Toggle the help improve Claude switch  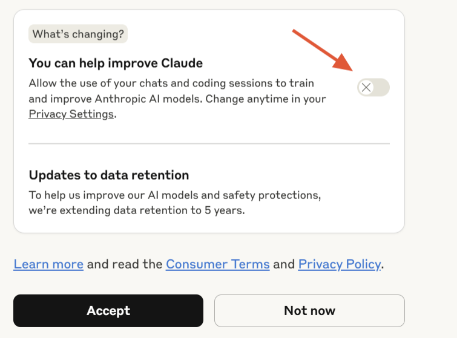pos(373,88)
